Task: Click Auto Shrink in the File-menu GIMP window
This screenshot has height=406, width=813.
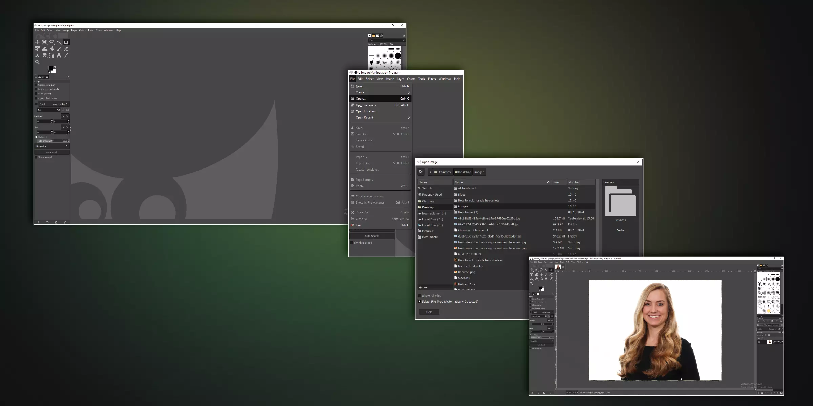Action: (372, 236)
